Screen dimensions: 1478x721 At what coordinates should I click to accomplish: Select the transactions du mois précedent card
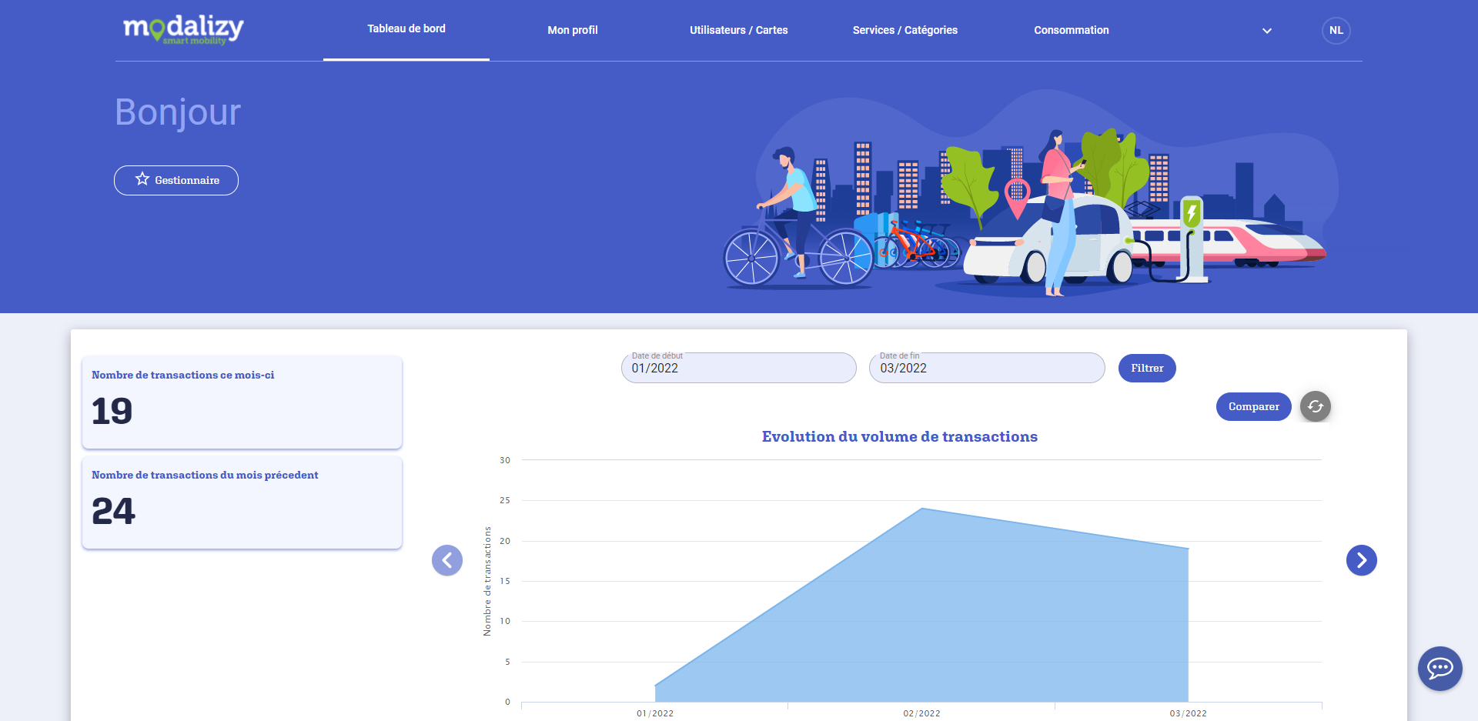242,502
